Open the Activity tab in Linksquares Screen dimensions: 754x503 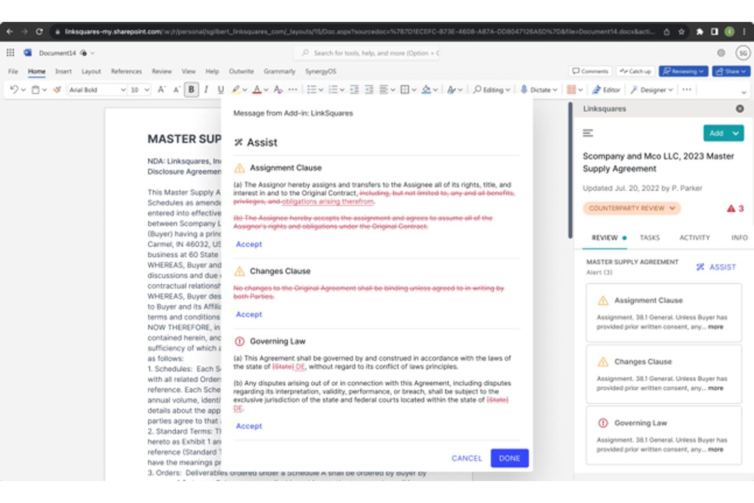click(694, 237)
